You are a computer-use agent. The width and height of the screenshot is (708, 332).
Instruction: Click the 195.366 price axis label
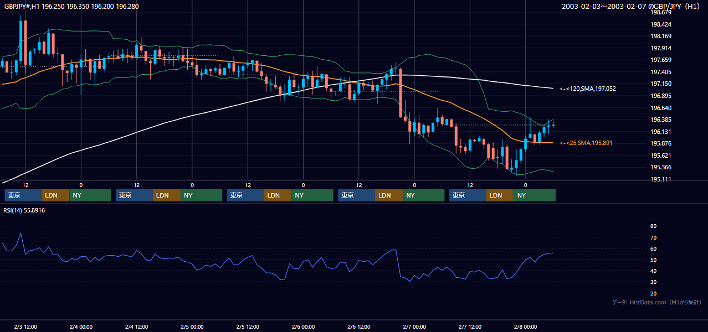pyautogui.click(x=661, y=167)
